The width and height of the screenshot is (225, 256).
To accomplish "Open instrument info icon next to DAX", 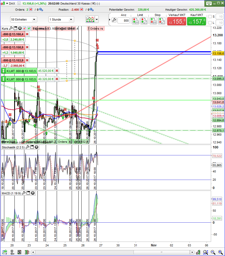I will pos(19,3).
